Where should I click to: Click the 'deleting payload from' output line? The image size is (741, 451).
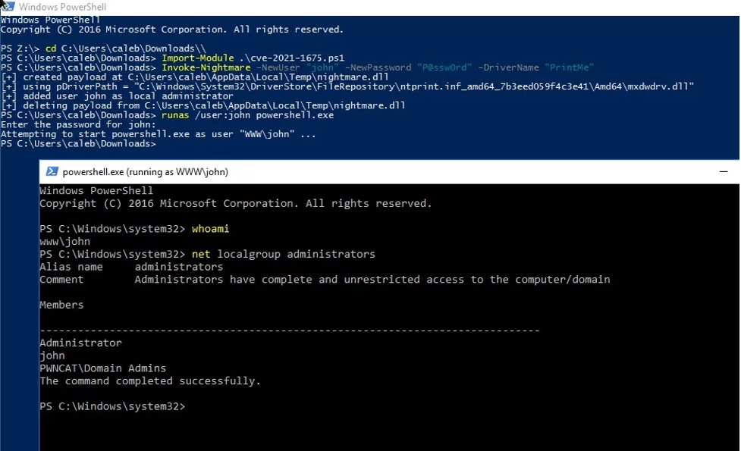tap(203, 105)
